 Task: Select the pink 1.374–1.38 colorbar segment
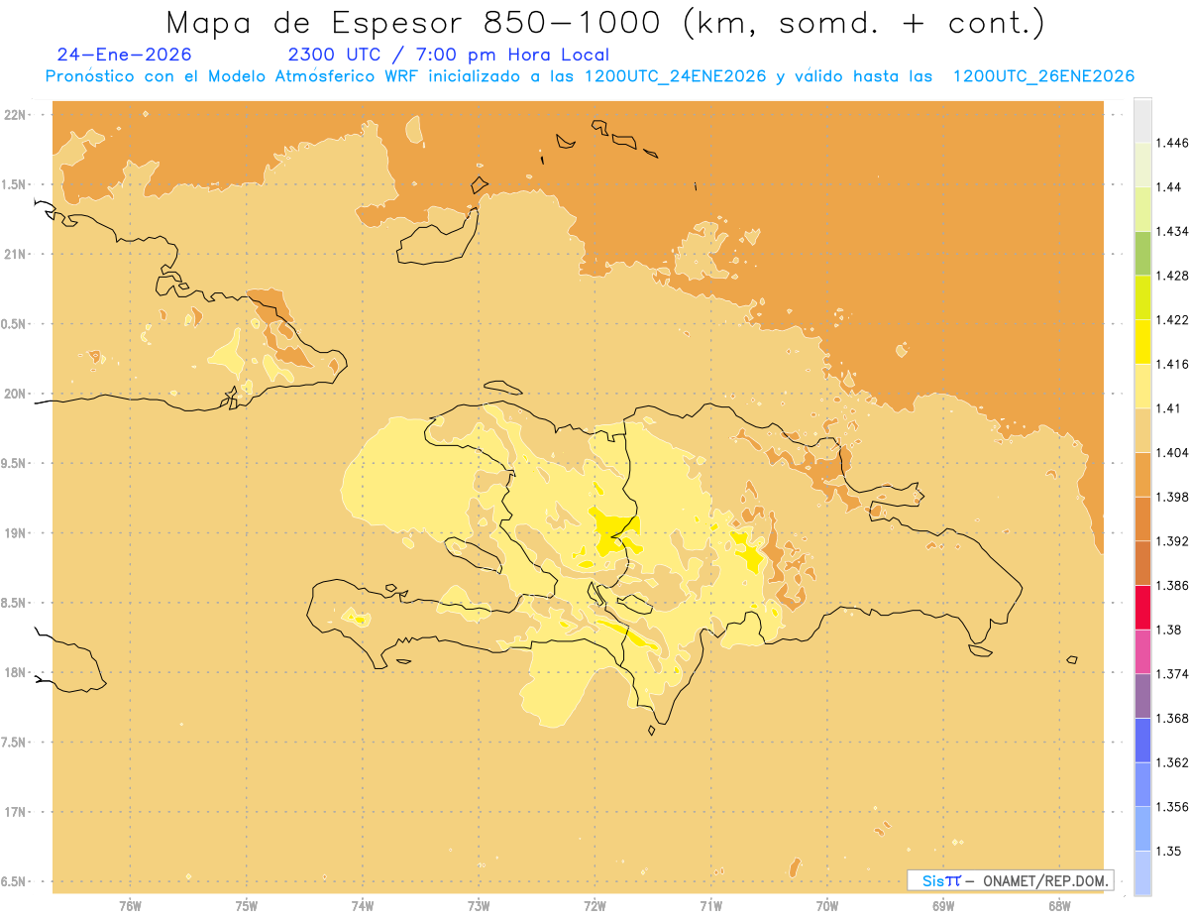click(x=1142, y=651)
